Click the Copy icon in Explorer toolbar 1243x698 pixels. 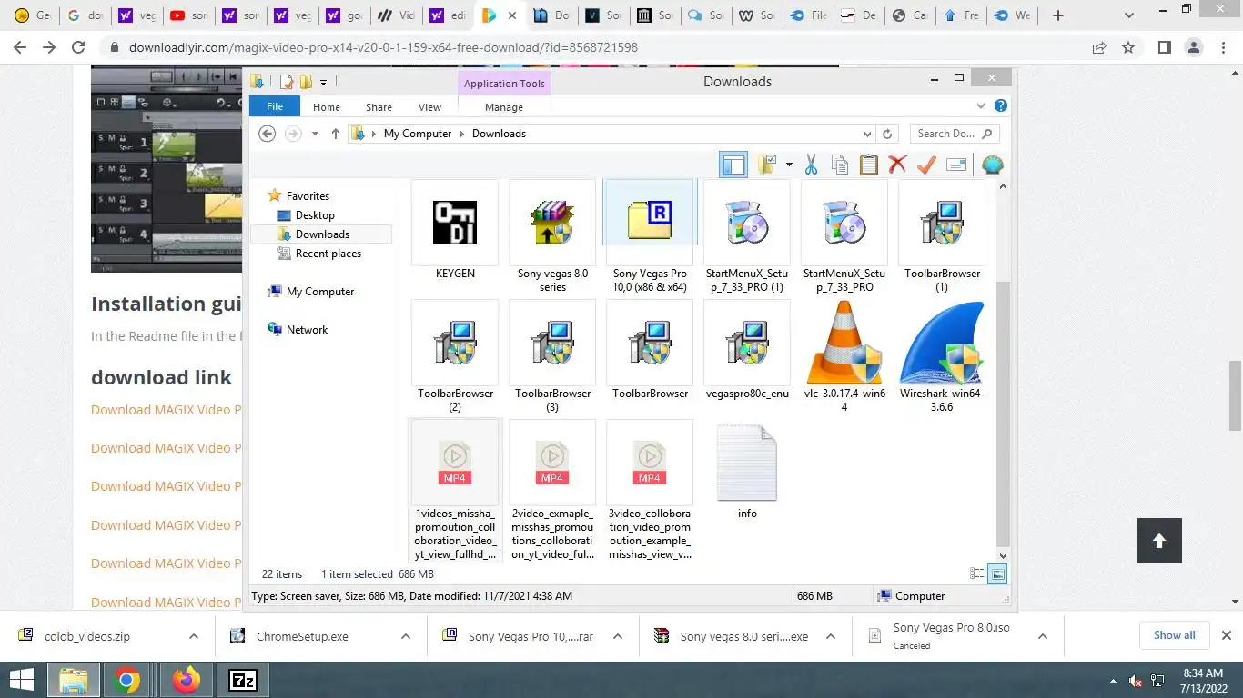point(840,165)
